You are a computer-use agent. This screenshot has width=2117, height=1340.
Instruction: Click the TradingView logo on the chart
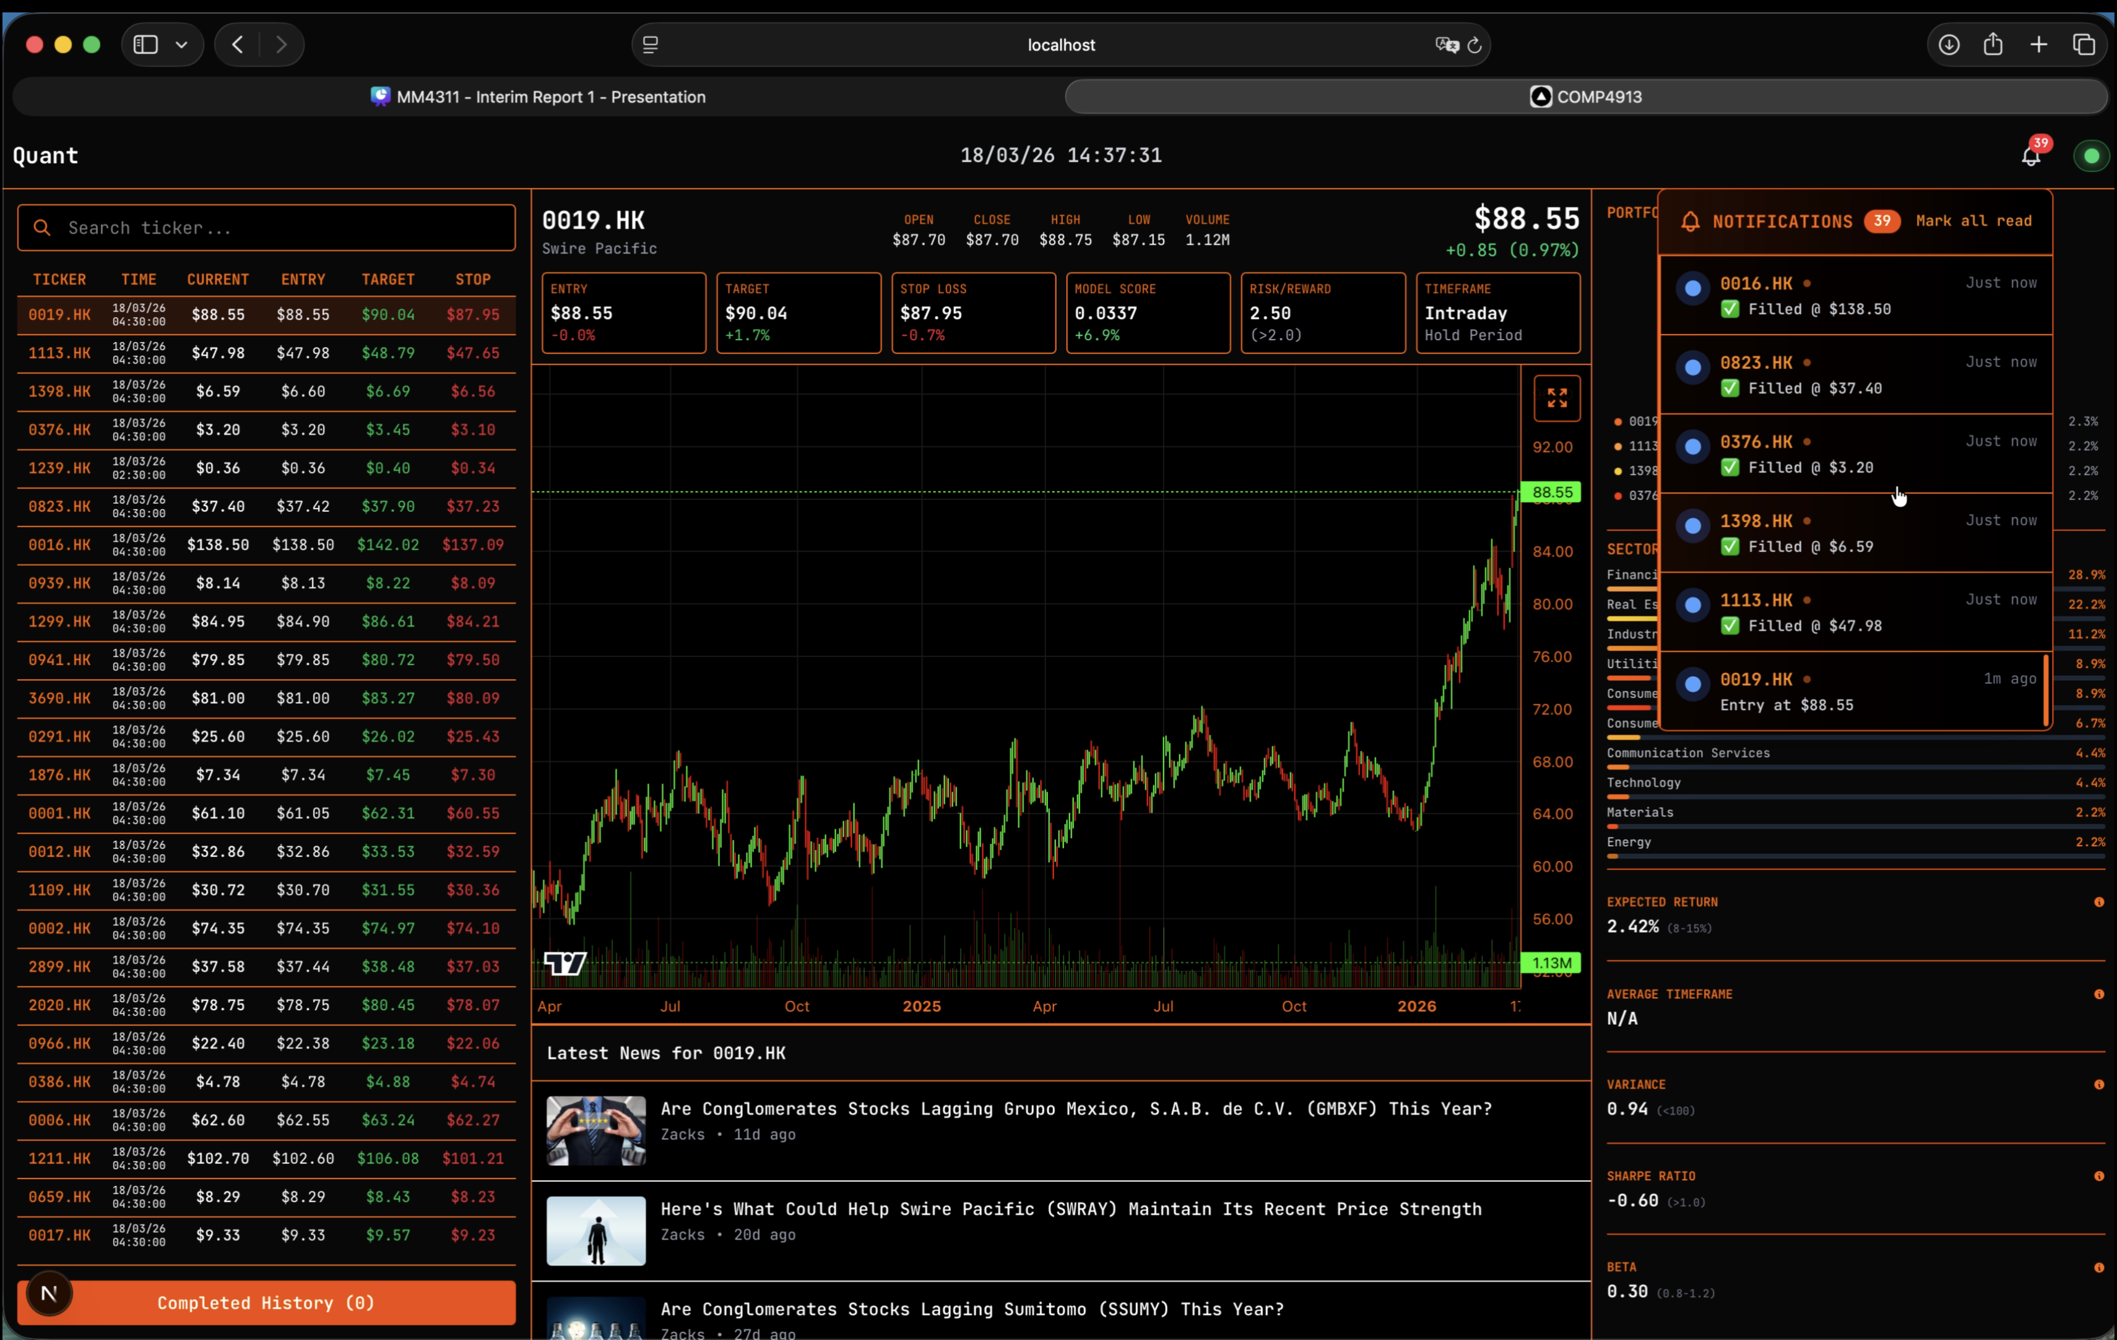(565, 963)
